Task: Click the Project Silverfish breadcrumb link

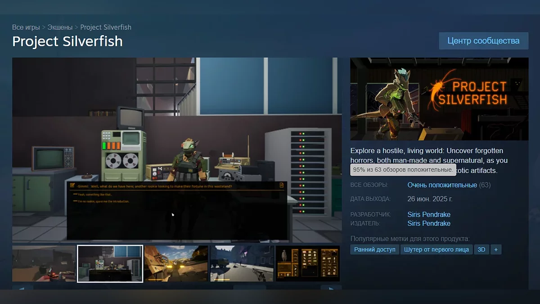Action: [106, 27]
